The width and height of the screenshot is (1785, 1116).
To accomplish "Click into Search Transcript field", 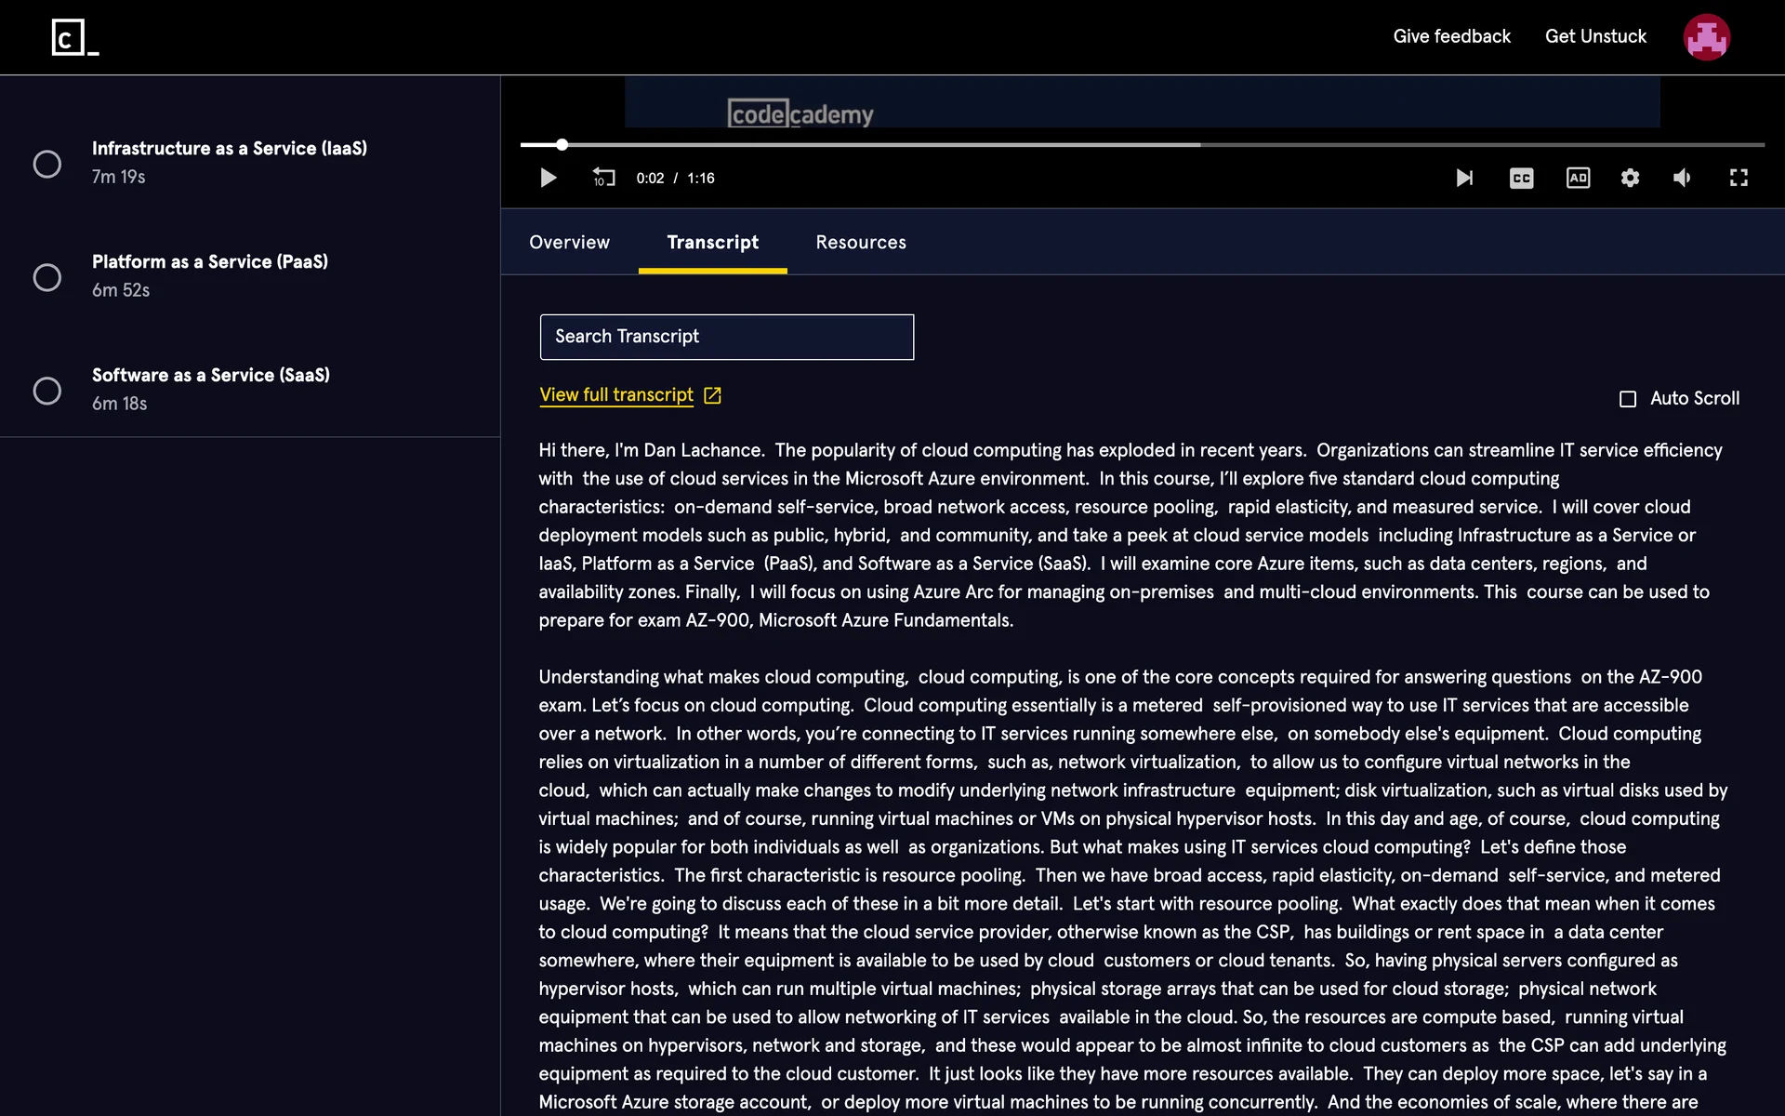I will (x=726, y=337).
